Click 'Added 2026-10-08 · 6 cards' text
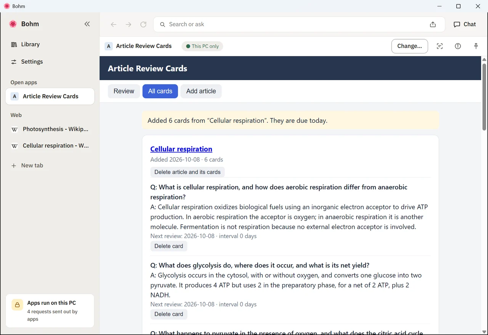Image resolution: width=488 pixels, height=335 pixels. (x=187, y=159)
